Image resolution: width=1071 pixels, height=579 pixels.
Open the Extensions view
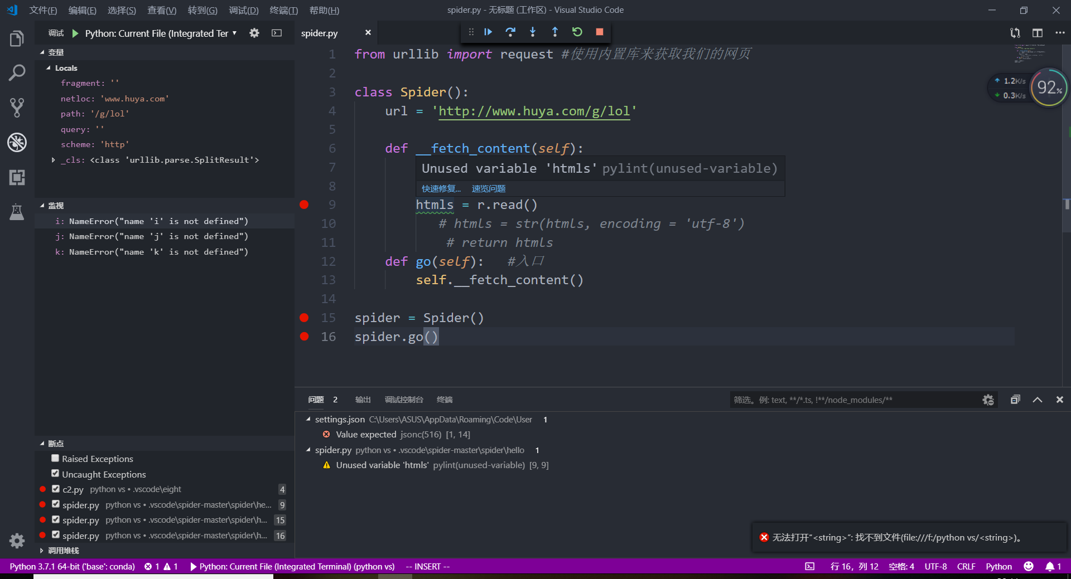coord(17,177)
